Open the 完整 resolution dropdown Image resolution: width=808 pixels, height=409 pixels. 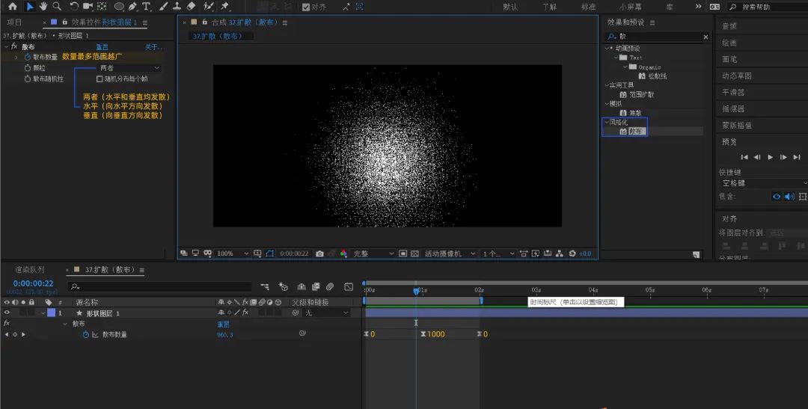click(373, 253)
